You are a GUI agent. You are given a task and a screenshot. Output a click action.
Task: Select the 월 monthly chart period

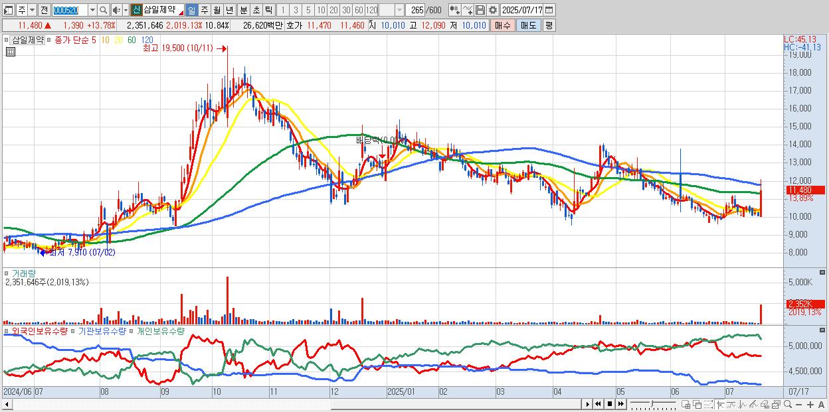point(217,10)
